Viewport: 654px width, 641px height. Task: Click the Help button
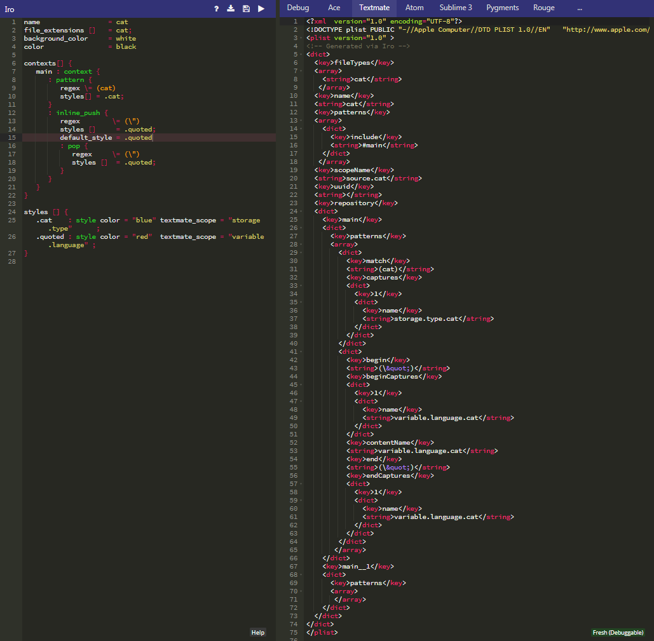click(258, 632)
